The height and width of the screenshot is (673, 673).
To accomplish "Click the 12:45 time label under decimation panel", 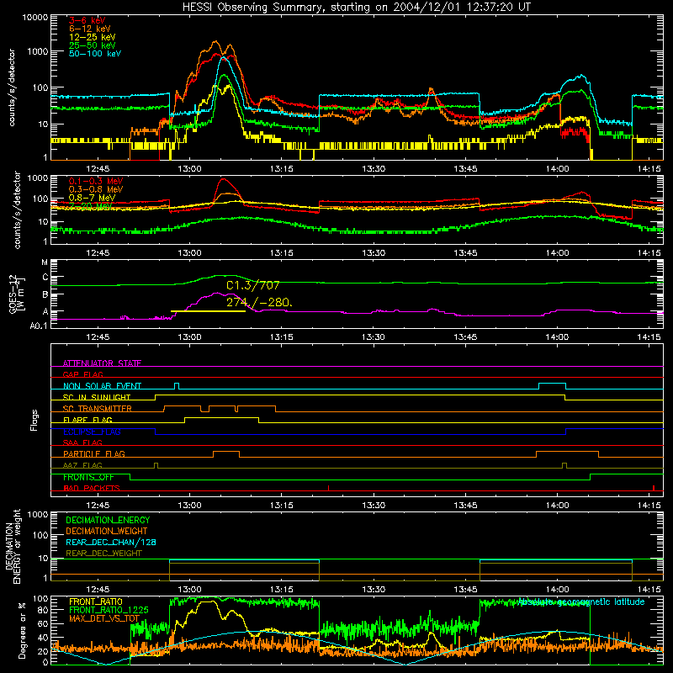I will coord(98,590).
